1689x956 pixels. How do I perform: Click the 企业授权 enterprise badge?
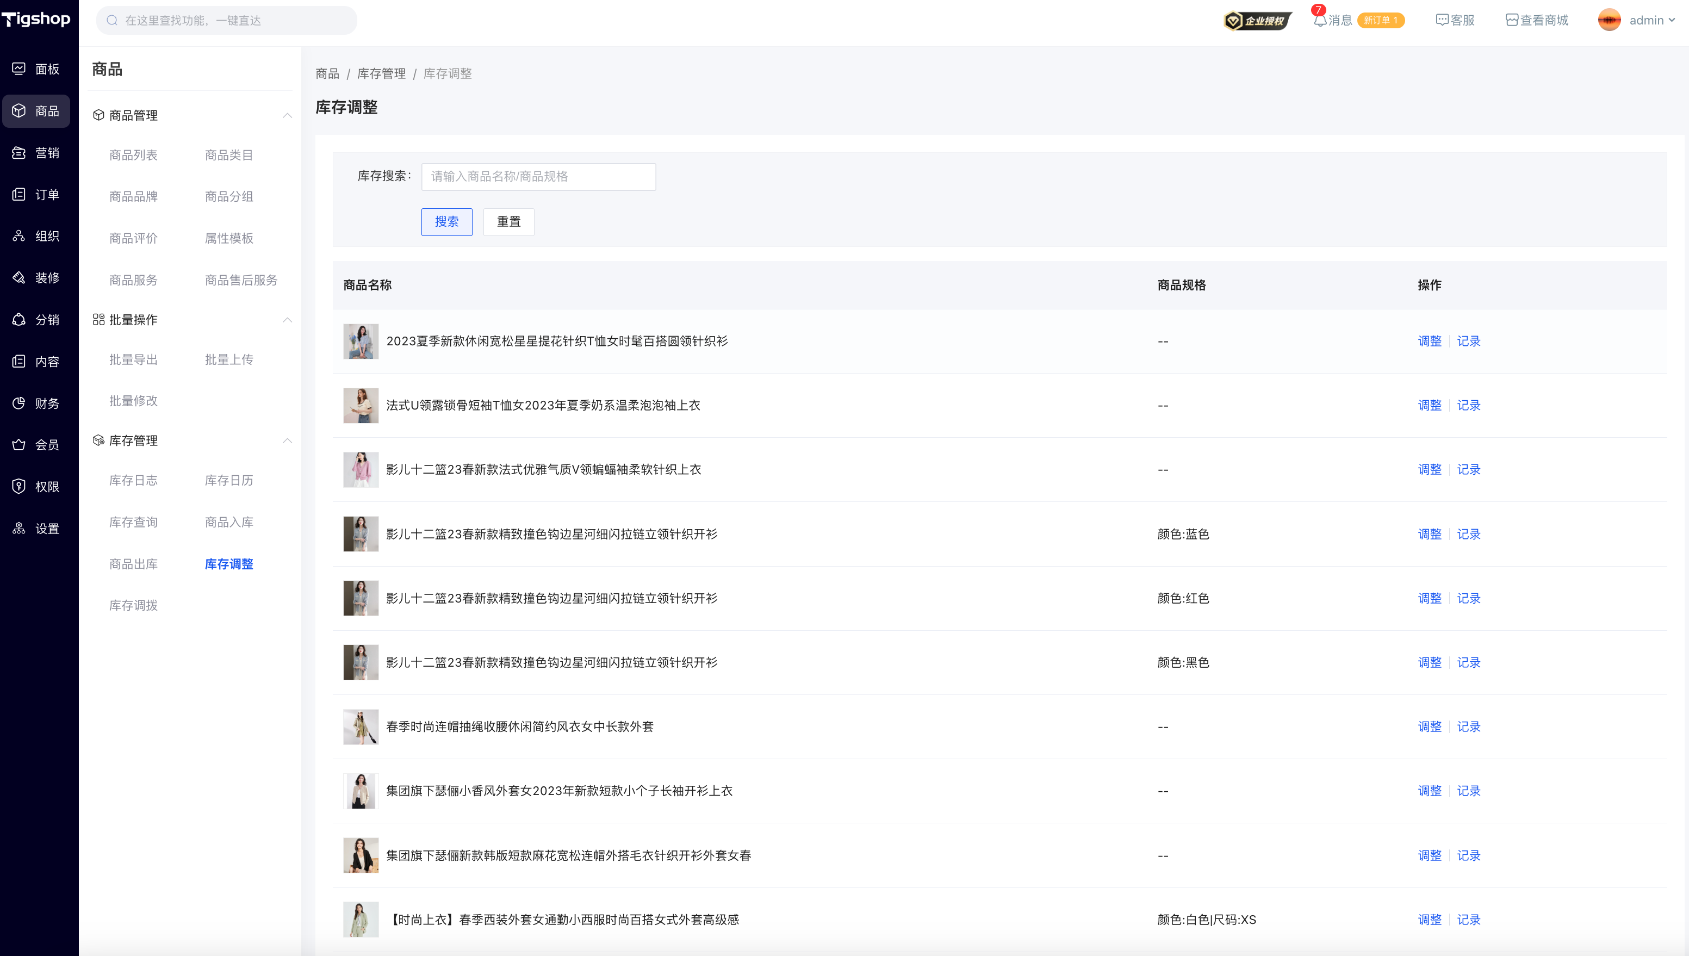click(x=1256, y=20)
